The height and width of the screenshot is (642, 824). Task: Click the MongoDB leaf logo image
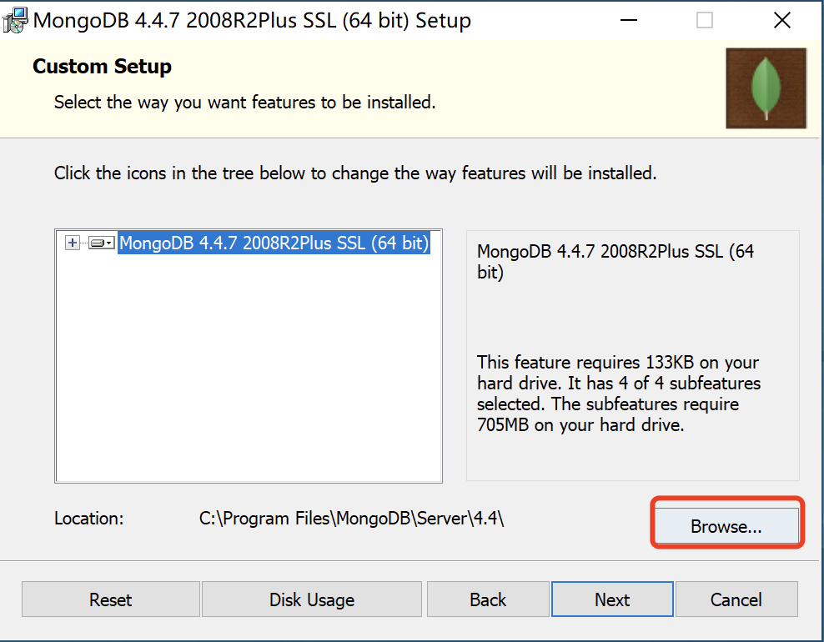click(x=766, y=88)
